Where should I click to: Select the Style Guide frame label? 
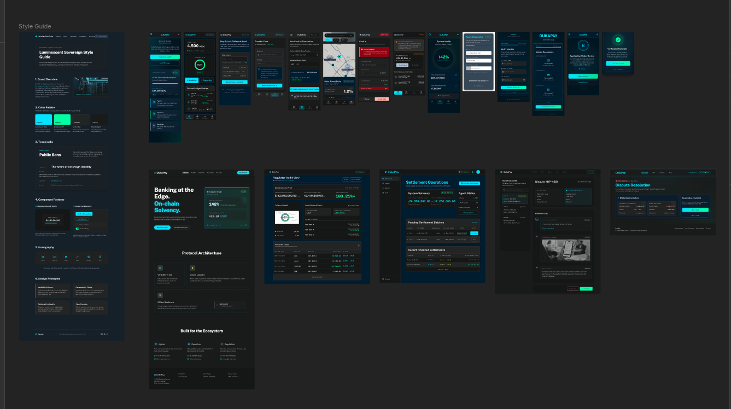[x=35, y=26]
